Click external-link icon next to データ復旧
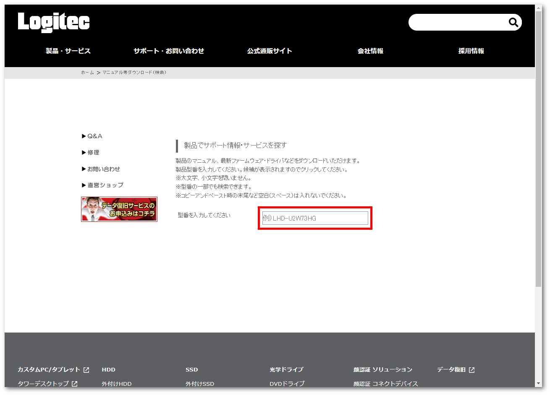This screenshot has width=550, height=395. (x=471, y=370)
